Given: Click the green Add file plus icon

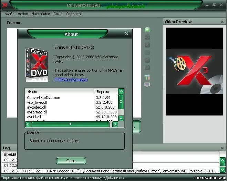Looking at the screenshot, I should coord(147,30).
